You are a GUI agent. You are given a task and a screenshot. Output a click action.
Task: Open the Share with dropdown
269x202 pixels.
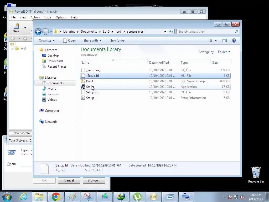coord(92,41)
